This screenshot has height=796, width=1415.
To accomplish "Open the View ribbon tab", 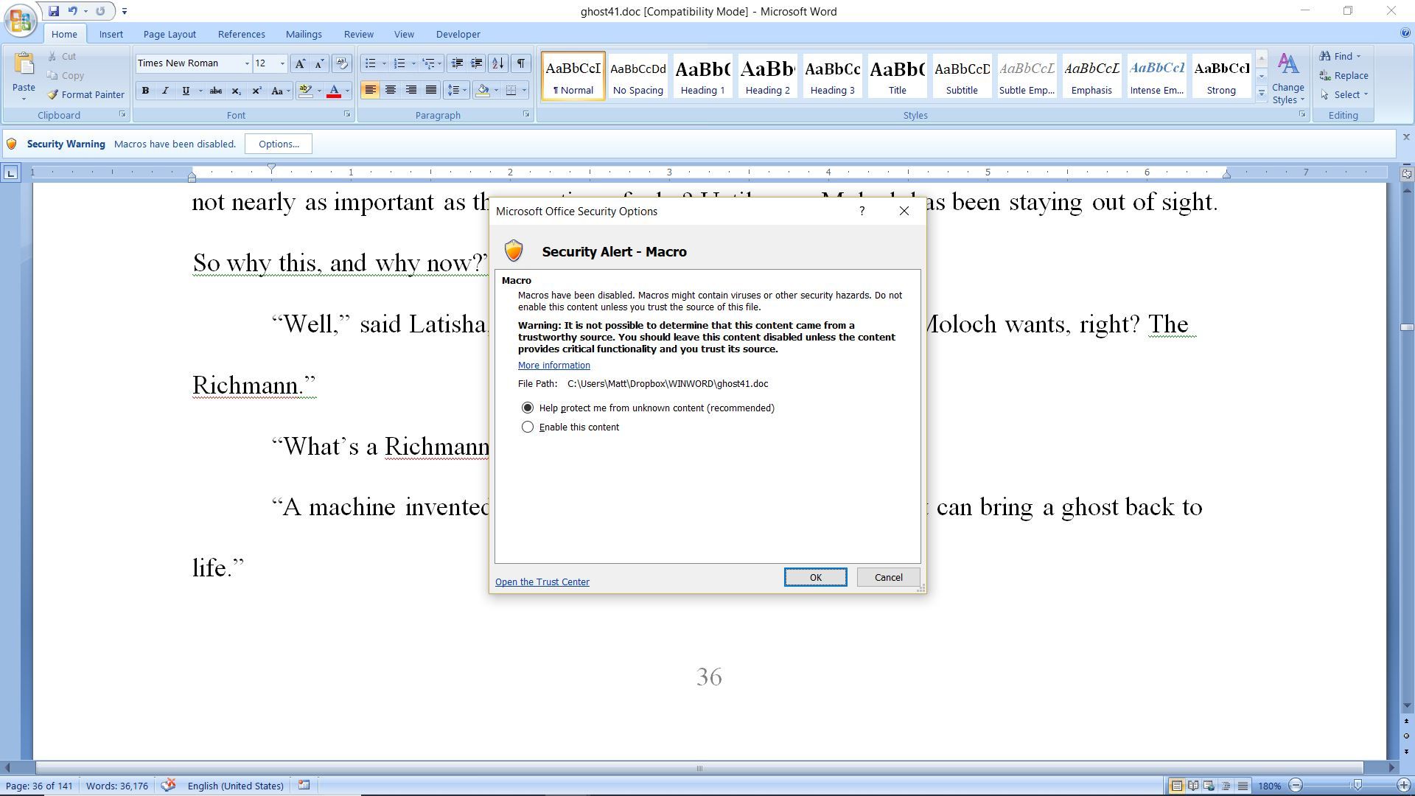I will point(405,34).
